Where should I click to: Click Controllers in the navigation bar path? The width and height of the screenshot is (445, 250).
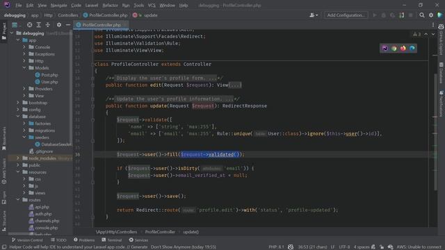pos(68,15)
